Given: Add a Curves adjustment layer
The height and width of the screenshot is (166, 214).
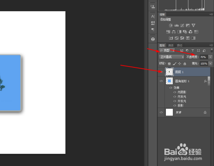Looking at the screenshot, I should coord(182,25).
